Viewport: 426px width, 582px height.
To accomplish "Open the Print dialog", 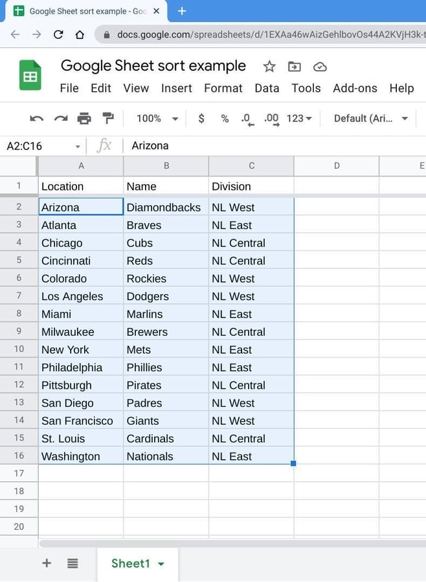I will pyautogui.click(x=84, y=118).
